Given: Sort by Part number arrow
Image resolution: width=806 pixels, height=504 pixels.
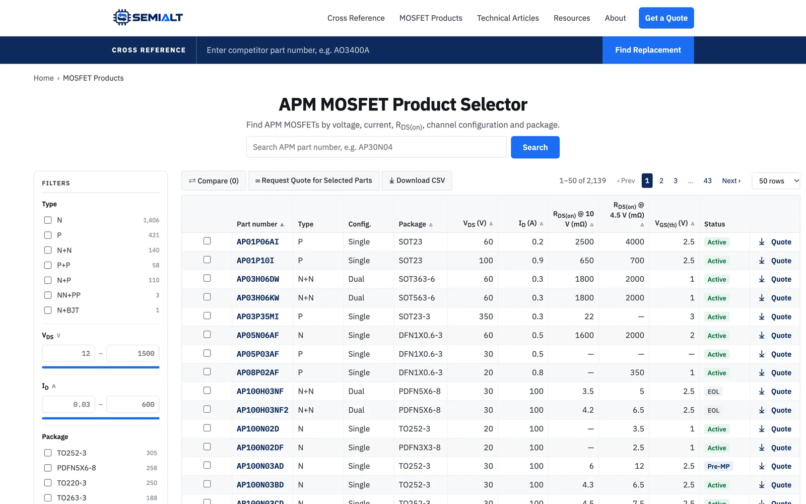Looking at the screenshot, I should [x=282, y=225].
